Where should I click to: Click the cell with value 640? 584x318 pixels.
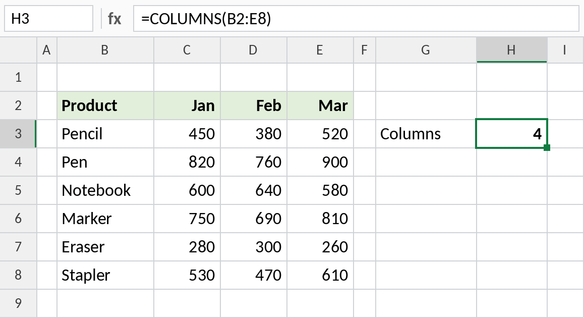253,190
